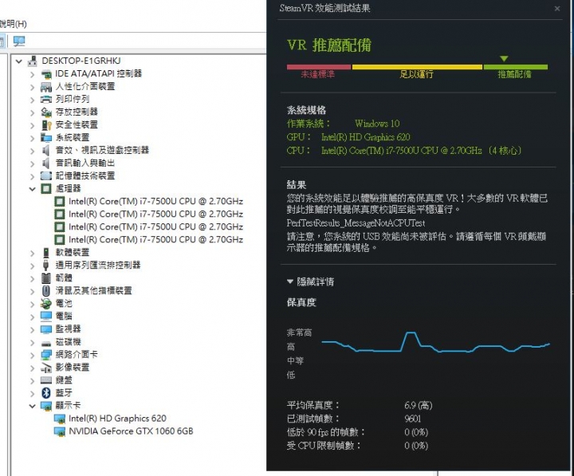This screenshot has height=476, width=574.
Task: Expand the 鍵盤 category
Action: coord(32,381)
